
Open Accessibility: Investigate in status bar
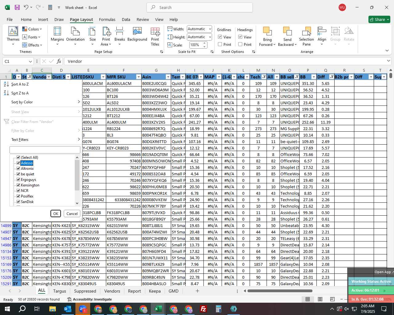pyautogui.click(x=90, y=299)
